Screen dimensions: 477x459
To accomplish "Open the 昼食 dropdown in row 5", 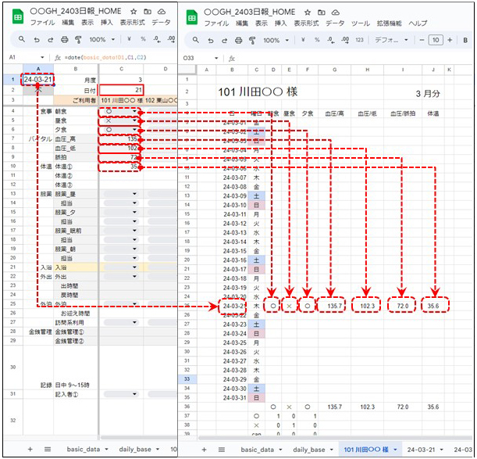I will click(x=134, y=120).
